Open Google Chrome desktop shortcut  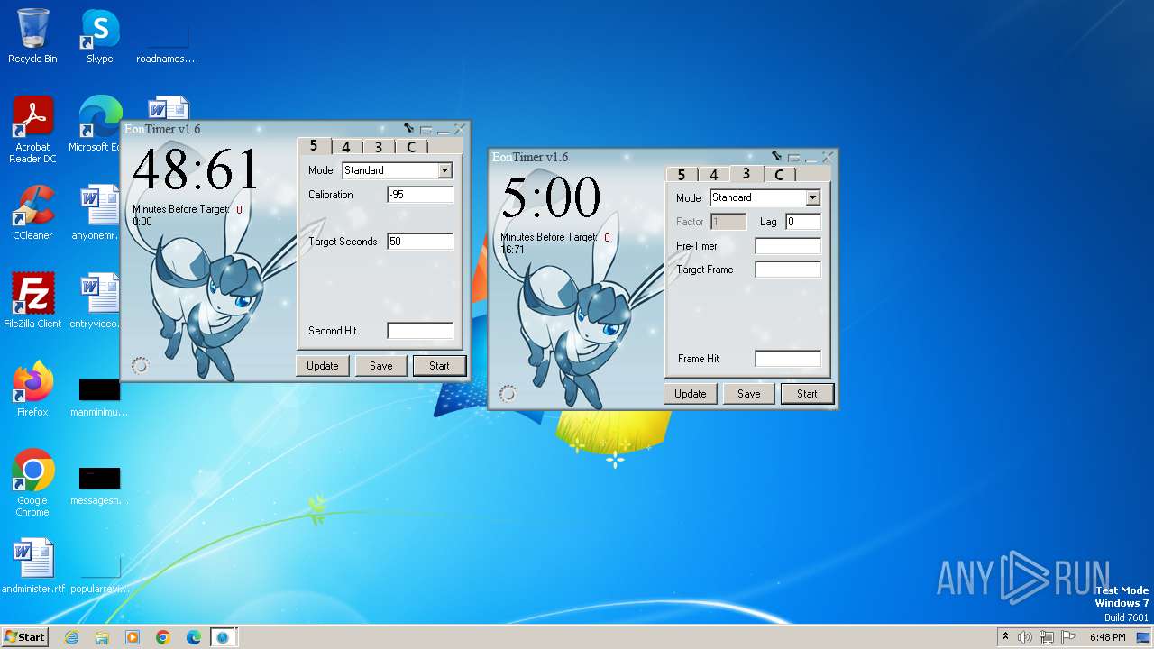coord(32,483)
